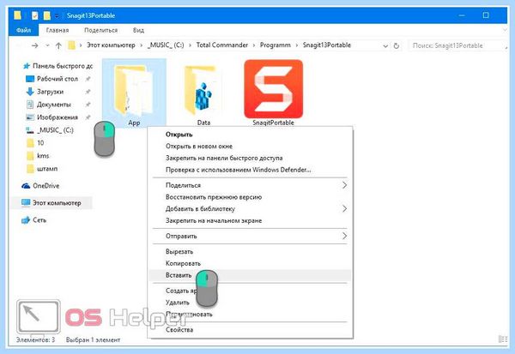Image resolution: width=515 pixels, height=354 pixels.
Task: Open recent locations dropdown arrow
Action: 47,45
